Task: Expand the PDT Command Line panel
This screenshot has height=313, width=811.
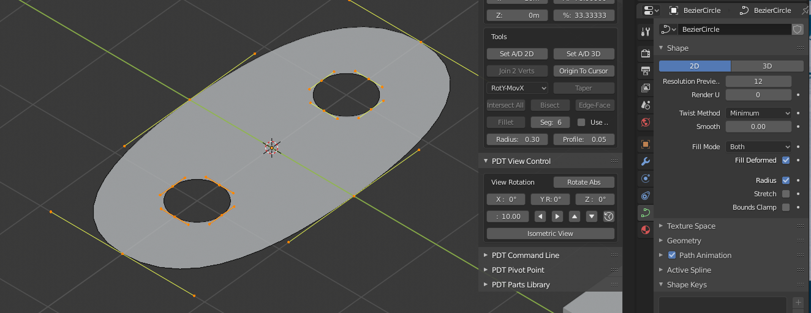Action: pos(525,256)
